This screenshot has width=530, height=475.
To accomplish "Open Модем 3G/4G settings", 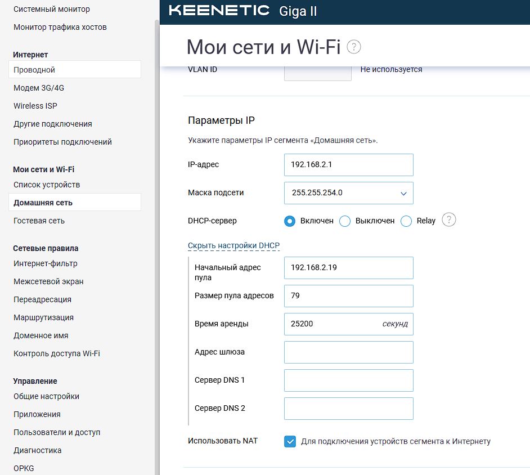I will pyautogui.click(x=38, y=88).
